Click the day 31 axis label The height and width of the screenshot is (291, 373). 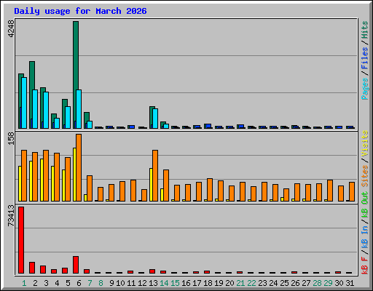350,283
